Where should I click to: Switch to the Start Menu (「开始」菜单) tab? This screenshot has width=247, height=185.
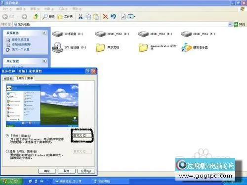coord(25,78)
